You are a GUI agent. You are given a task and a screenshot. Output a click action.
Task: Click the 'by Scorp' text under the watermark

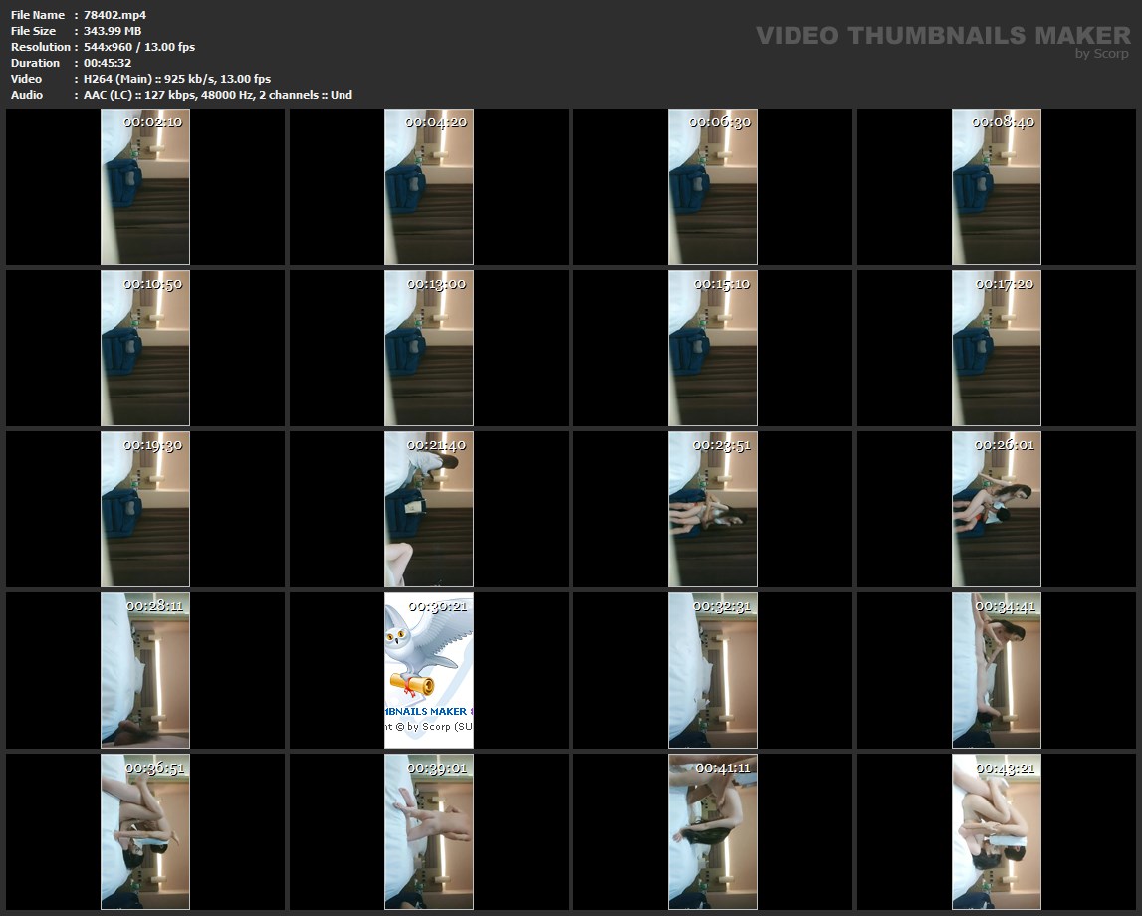tap(1102, 54)
